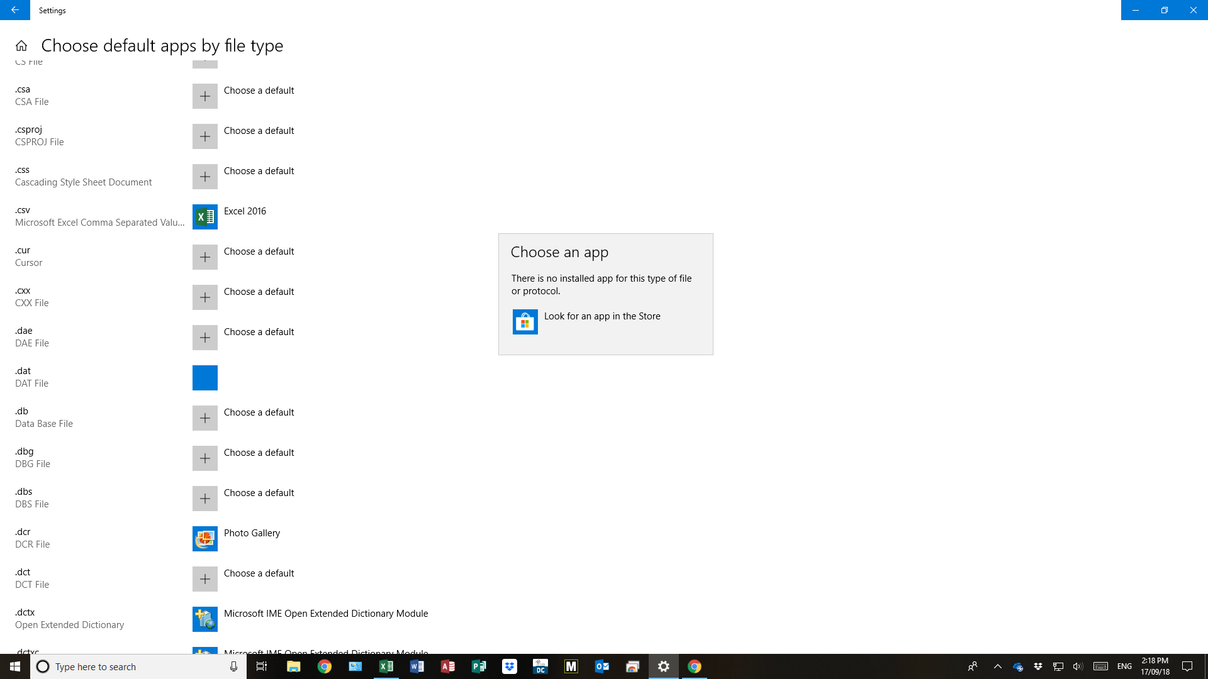Show hidden system tray icons chevron
Viewport: 1208px width, 679px height.
[997, 666]
